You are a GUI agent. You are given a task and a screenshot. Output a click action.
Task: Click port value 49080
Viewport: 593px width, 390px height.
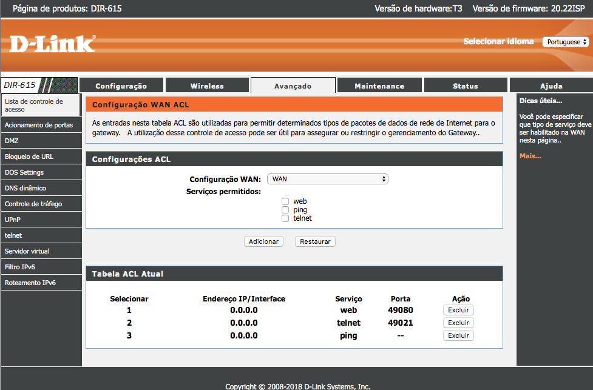(x=401, y=310)
